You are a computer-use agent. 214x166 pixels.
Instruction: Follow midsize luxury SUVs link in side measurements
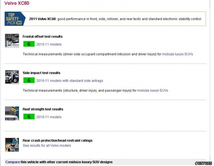click(x=152, y=90)
